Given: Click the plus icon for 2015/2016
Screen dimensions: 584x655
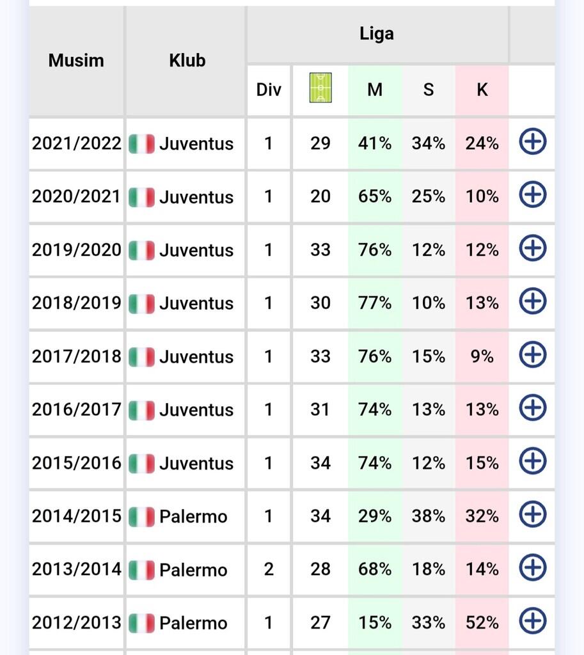Looking at the screenshot, I should click(532, 461).
